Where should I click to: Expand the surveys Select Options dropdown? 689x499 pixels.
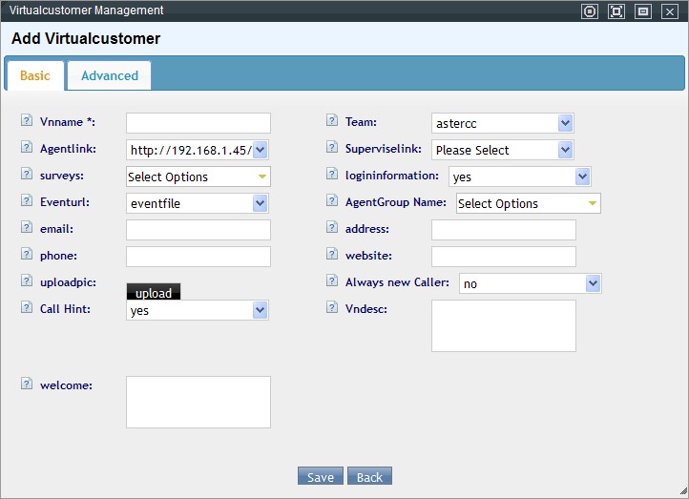[198, 177]
